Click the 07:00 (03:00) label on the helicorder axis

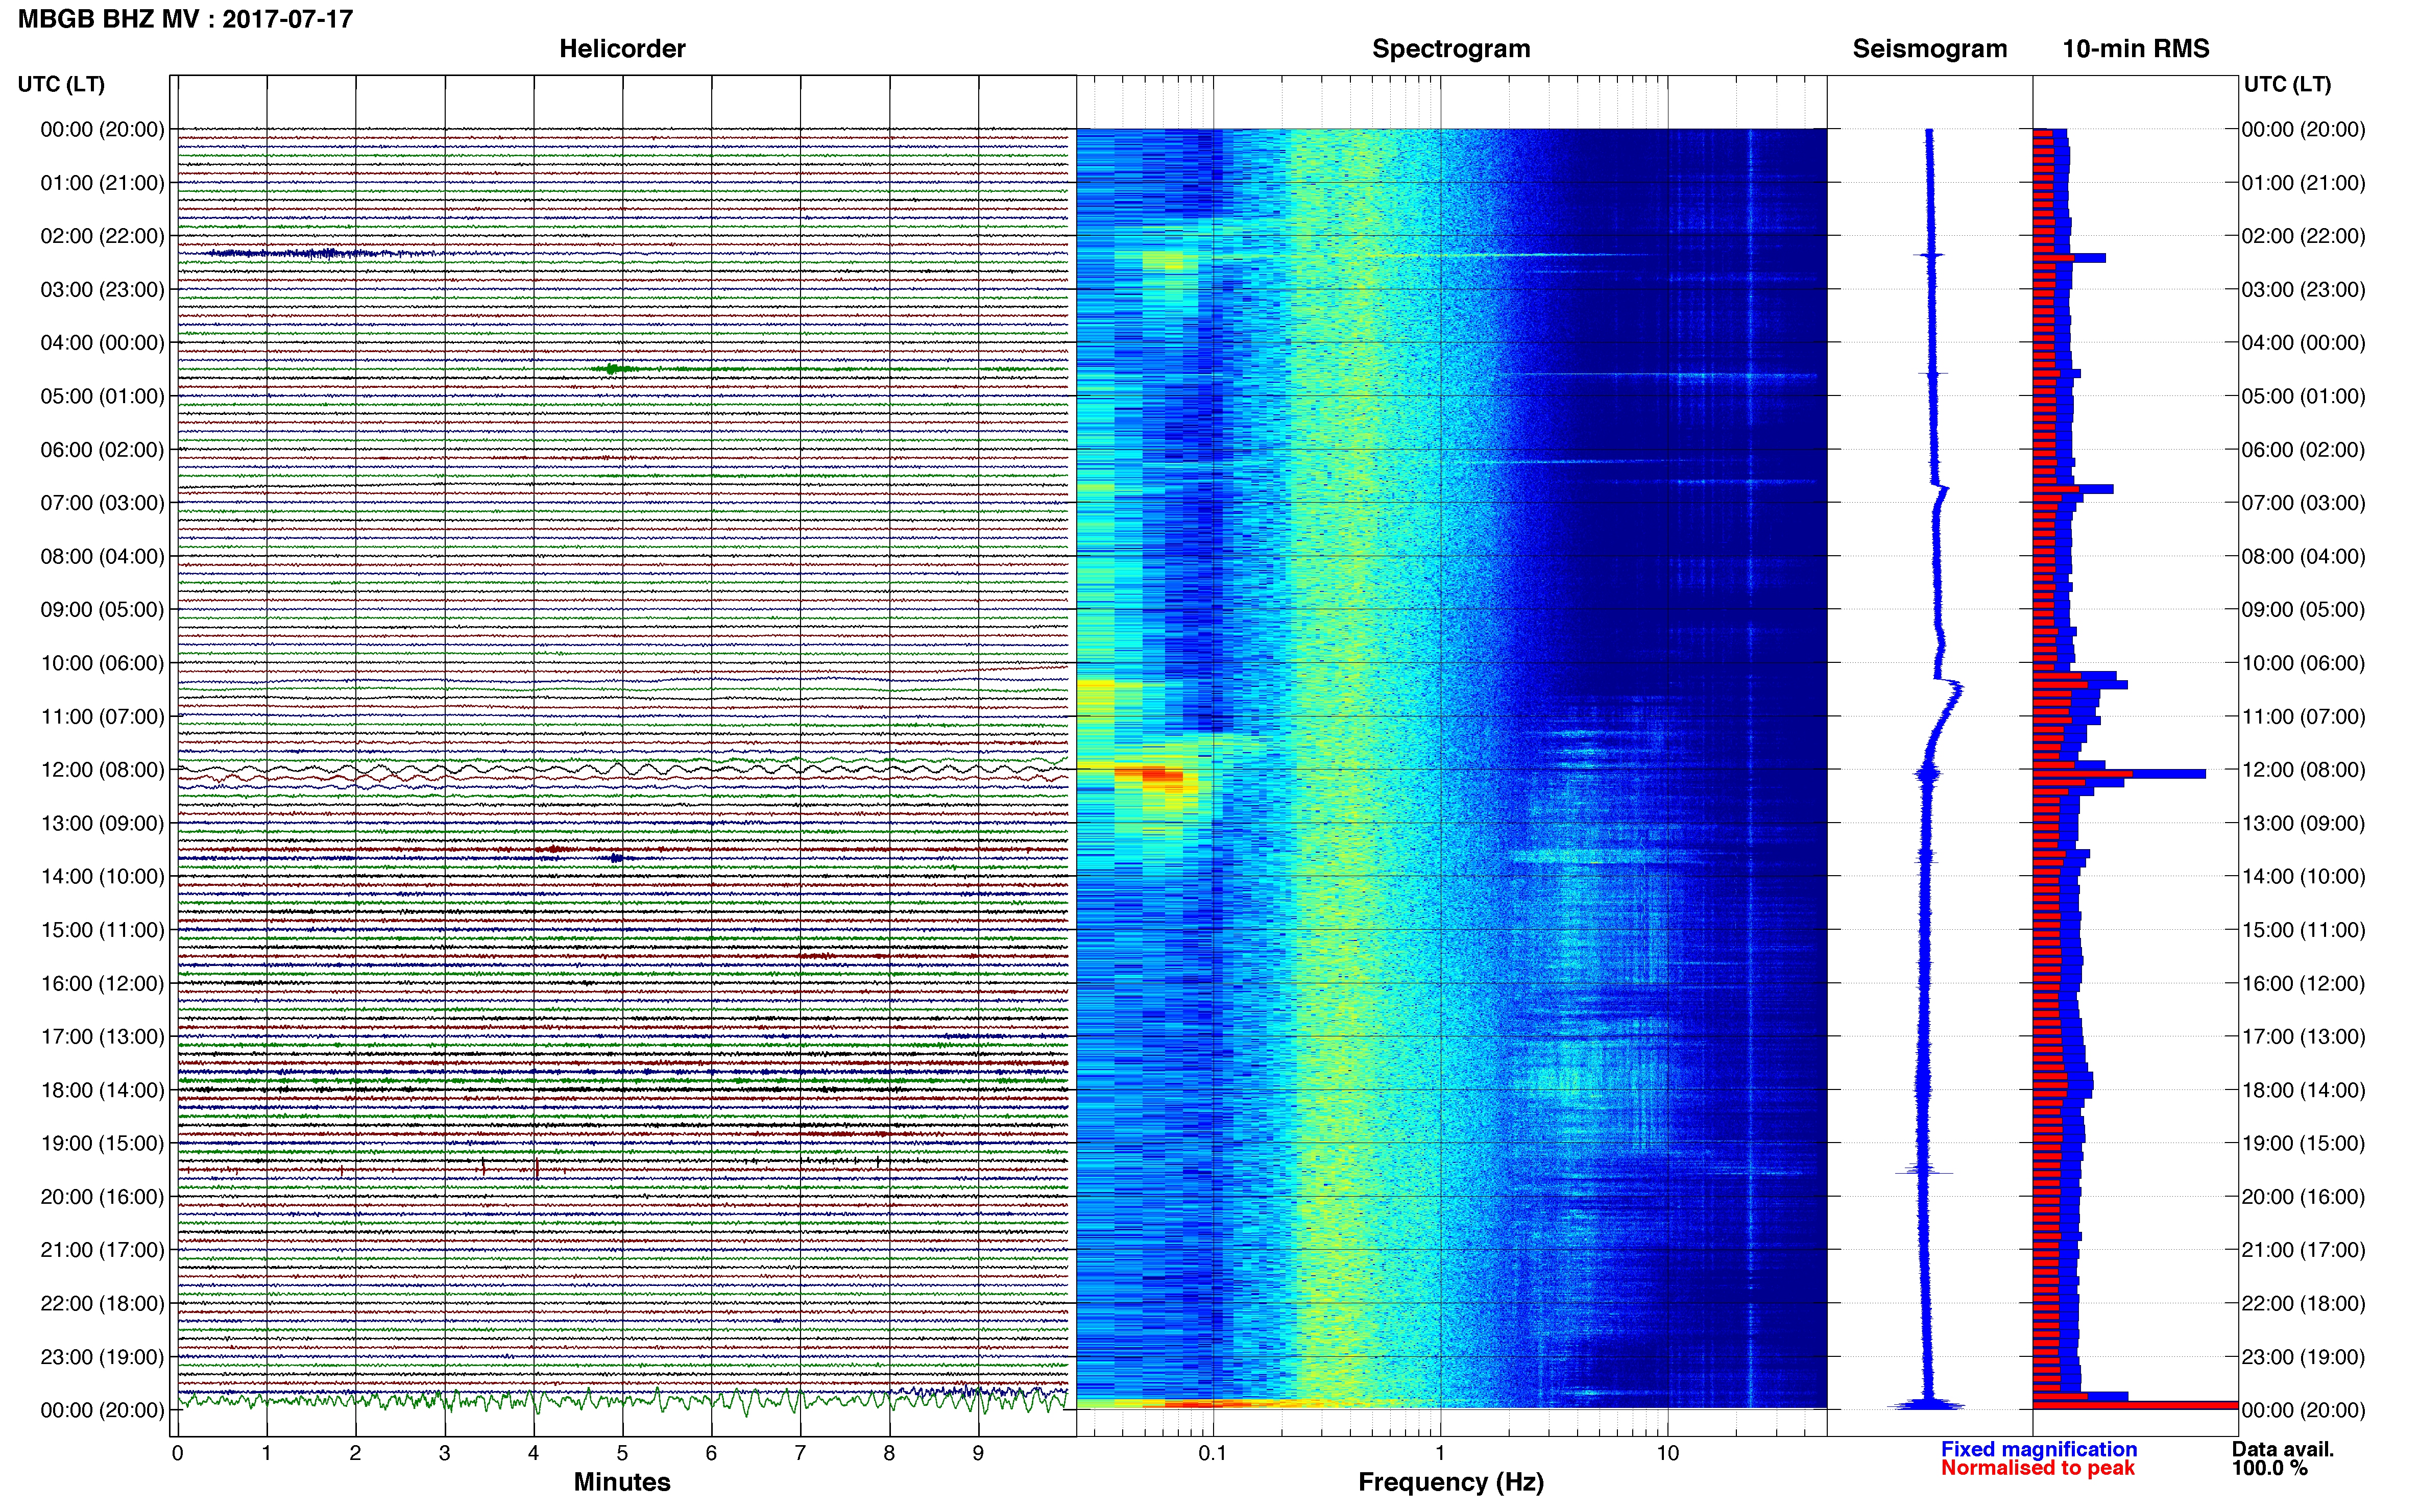(102, 503)
